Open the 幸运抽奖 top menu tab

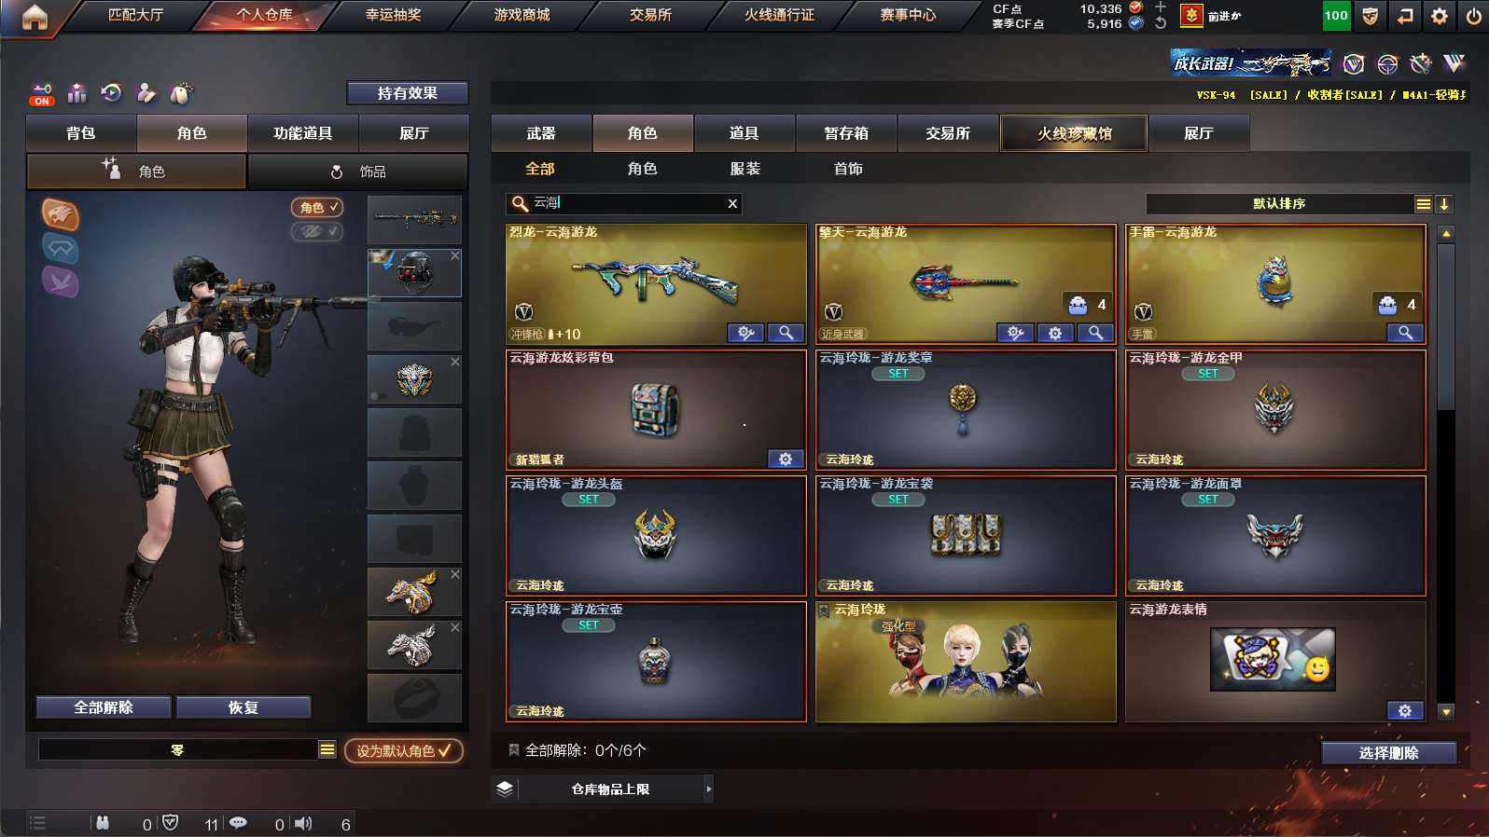(x=393, y=15)
